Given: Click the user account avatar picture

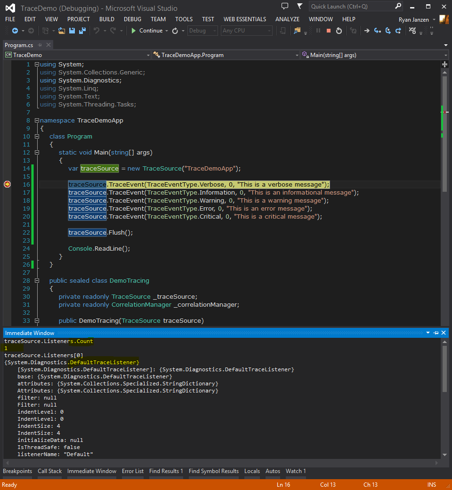Looking at the screenshot, I should point(444,19).
